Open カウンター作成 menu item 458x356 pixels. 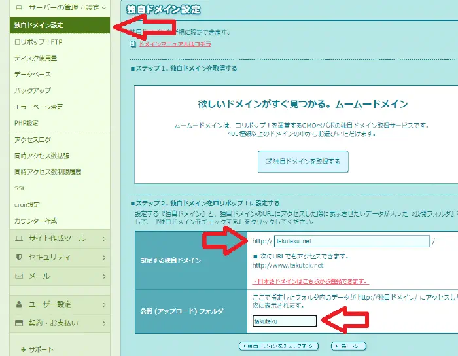(35, 221)
